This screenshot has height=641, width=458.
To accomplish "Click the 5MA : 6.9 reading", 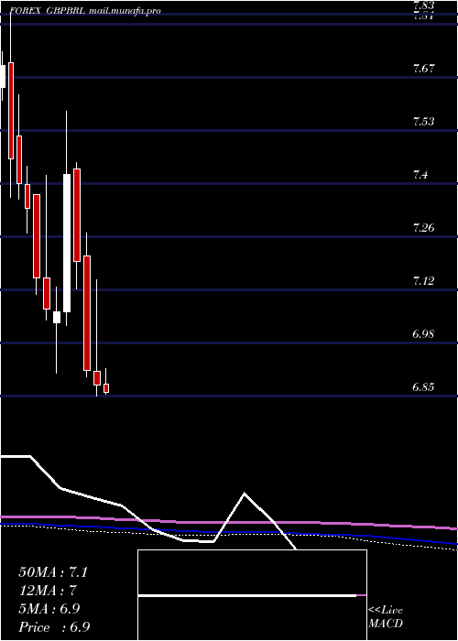I will coord(49,609).
